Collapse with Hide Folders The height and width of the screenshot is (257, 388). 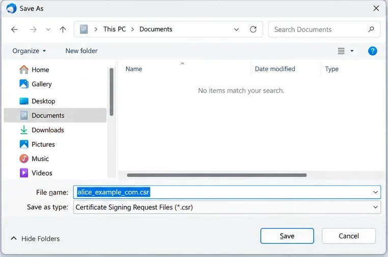[x=35, y=239]
